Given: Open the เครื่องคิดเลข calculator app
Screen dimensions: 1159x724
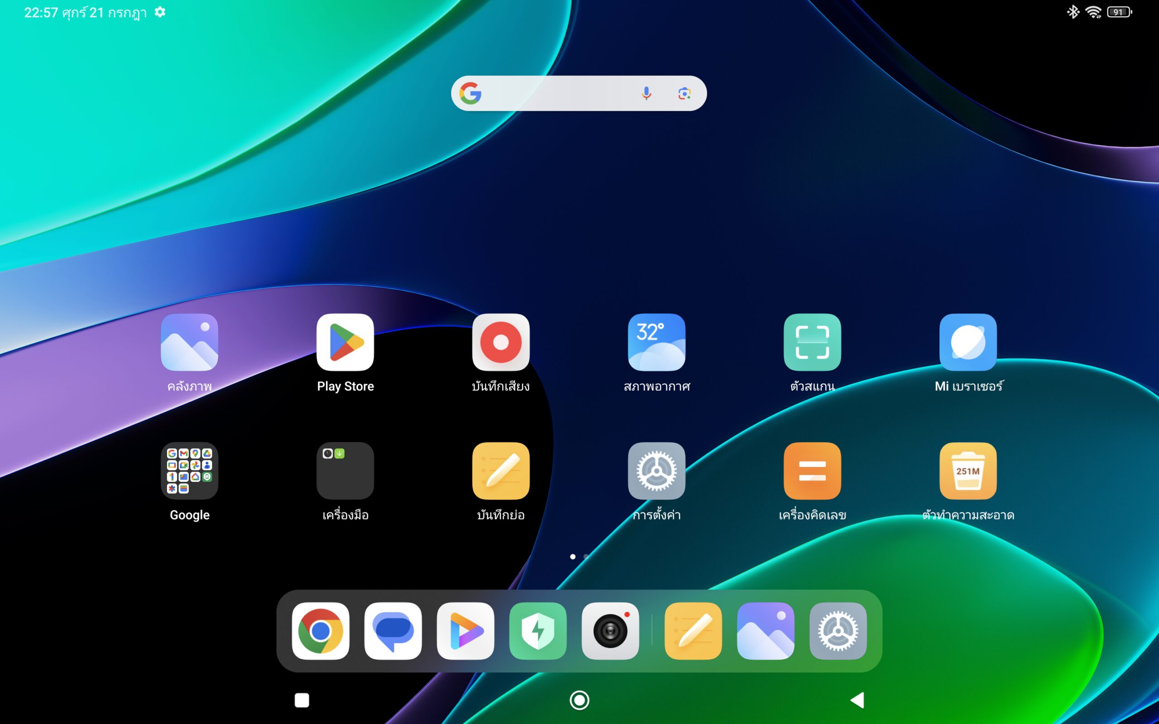Looking at the screenshot, I should tap(812, 471).
